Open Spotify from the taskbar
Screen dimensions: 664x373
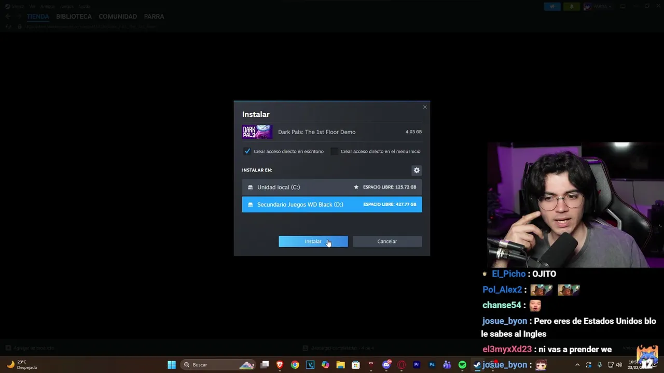click(x=462, y=365)
